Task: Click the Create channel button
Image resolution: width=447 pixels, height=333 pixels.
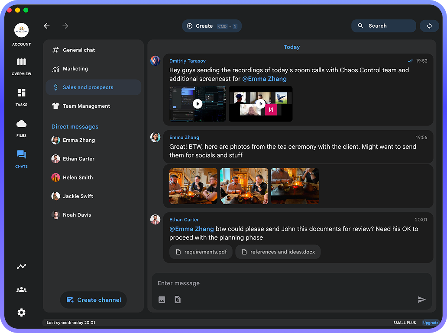Action: click(94, 300)
